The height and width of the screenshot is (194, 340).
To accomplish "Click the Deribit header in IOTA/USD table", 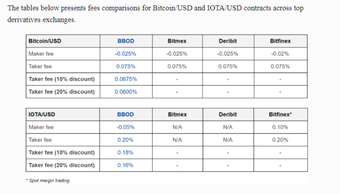I will [227, 114].
